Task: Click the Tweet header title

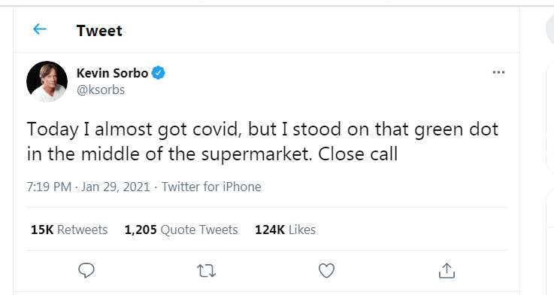Action: pyautogui.click(x=99, y=31)
